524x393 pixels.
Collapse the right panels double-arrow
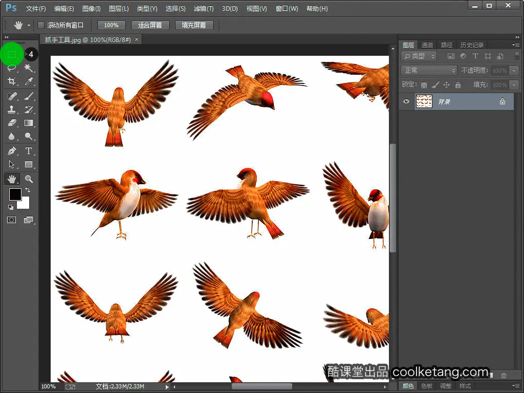point(517,37)
